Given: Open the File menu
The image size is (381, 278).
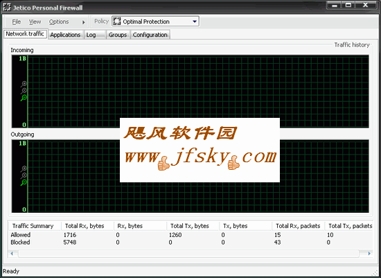Looking at the screenshot, I should (17, 21).
